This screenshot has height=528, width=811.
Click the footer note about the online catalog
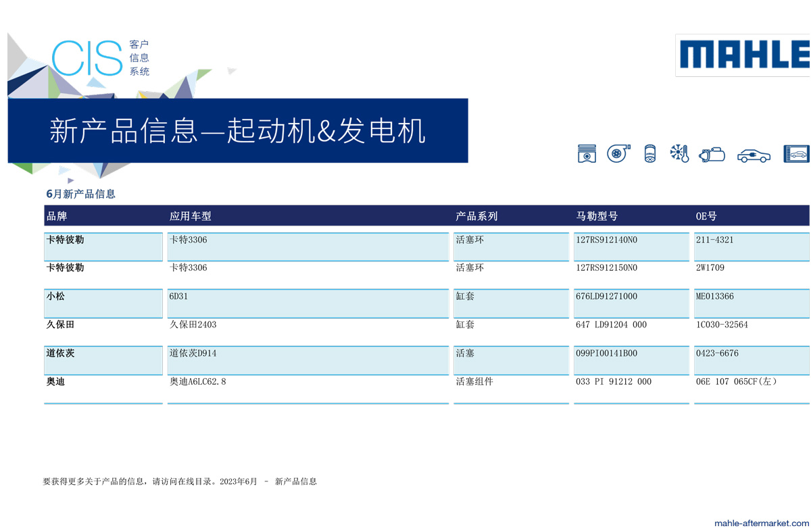[180, 481]
